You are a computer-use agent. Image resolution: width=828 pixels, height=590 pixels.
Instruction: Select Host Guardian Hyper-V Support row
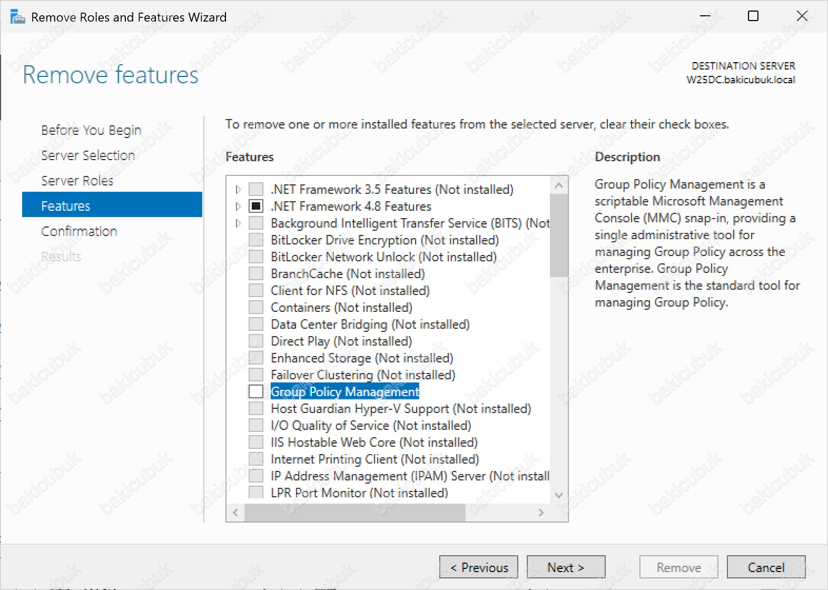401,409
